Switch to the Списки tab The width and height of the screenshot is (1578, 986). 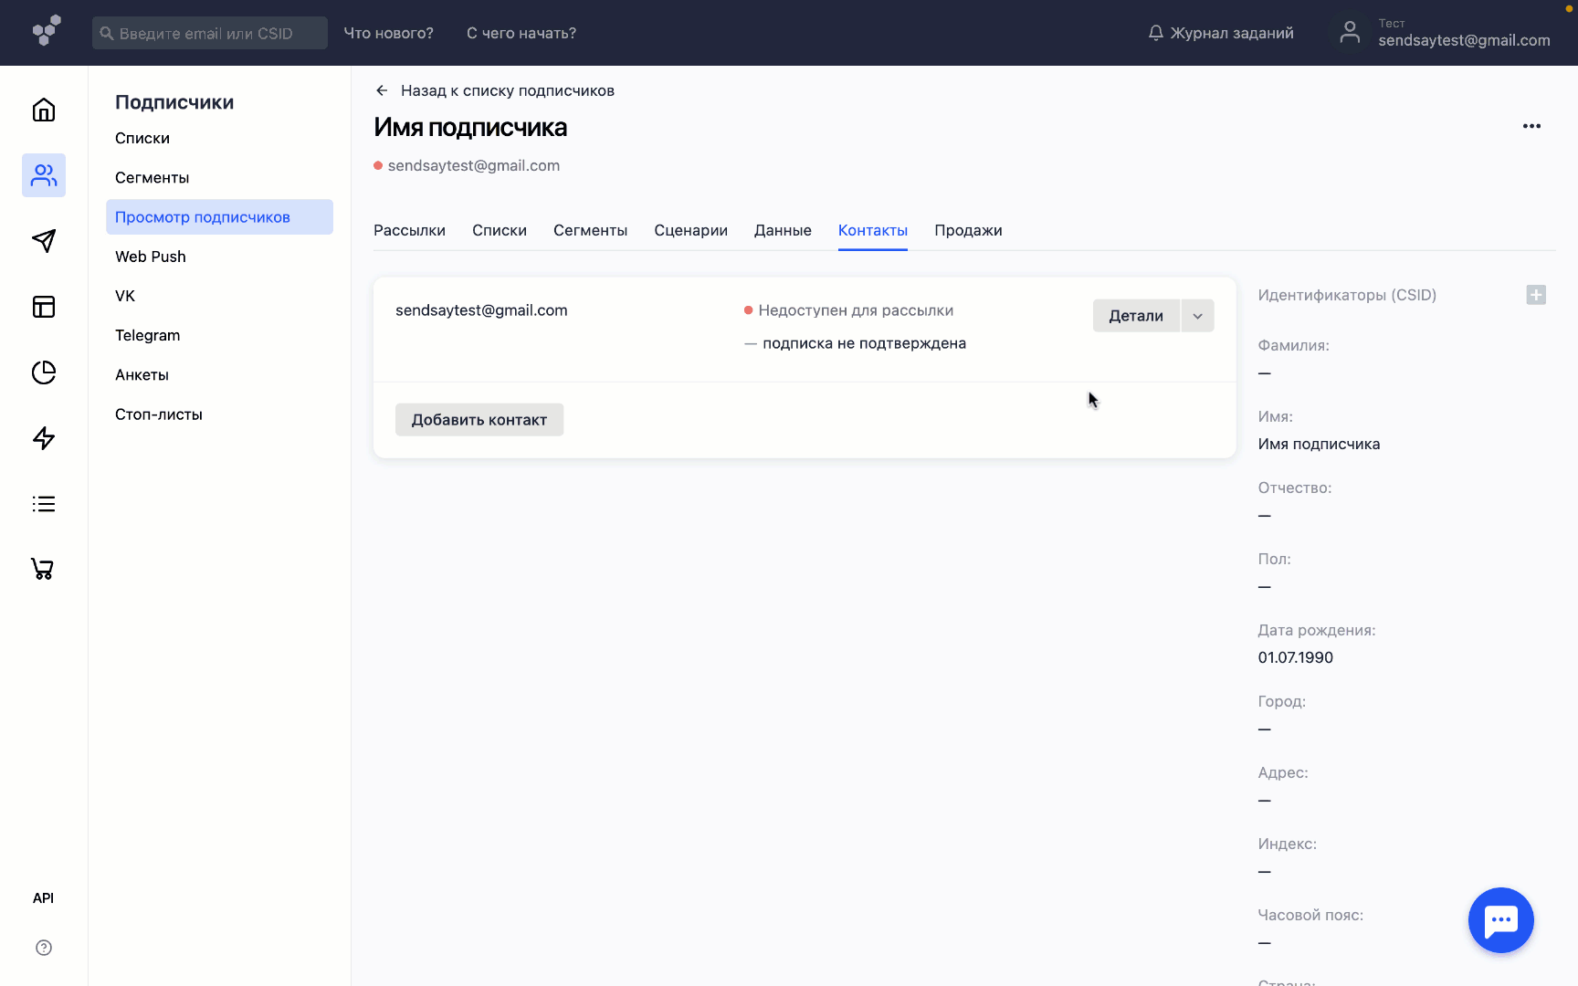(500, 230)
